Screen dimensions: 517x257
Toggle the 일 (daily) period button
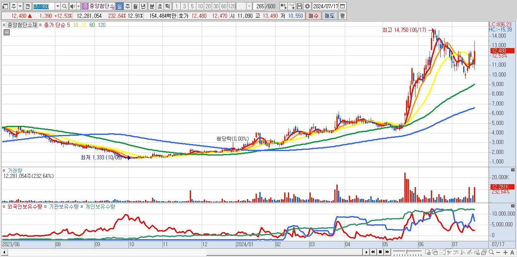point(119,6)
